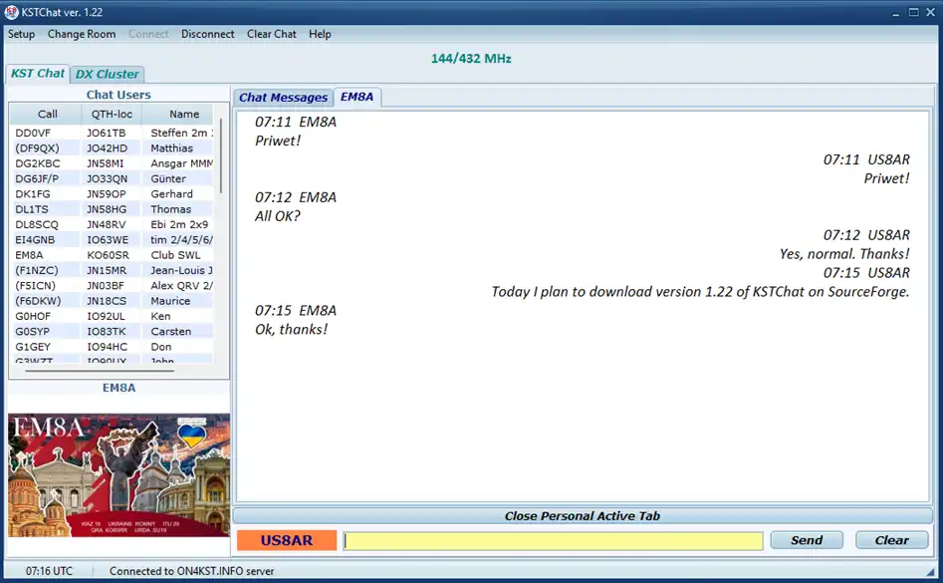Select user DL1TS in the list

tap(31, 209)
